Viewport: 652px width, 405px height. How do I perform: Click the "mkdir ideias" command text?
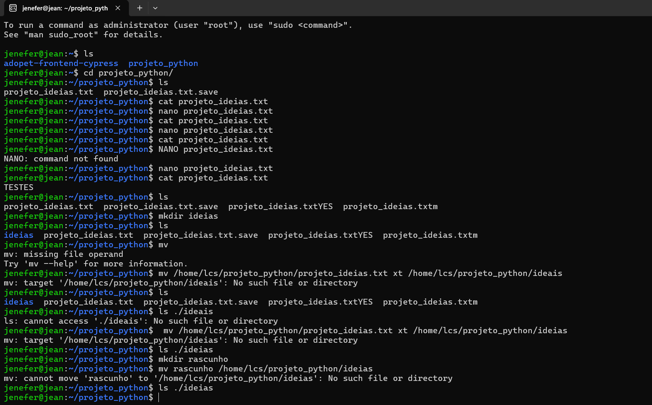pos(188,216)
